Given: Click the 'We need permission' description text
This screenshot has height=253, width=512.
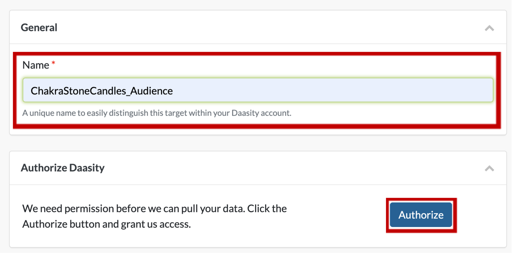Looking at the screenshot, I should coord(155,216).
